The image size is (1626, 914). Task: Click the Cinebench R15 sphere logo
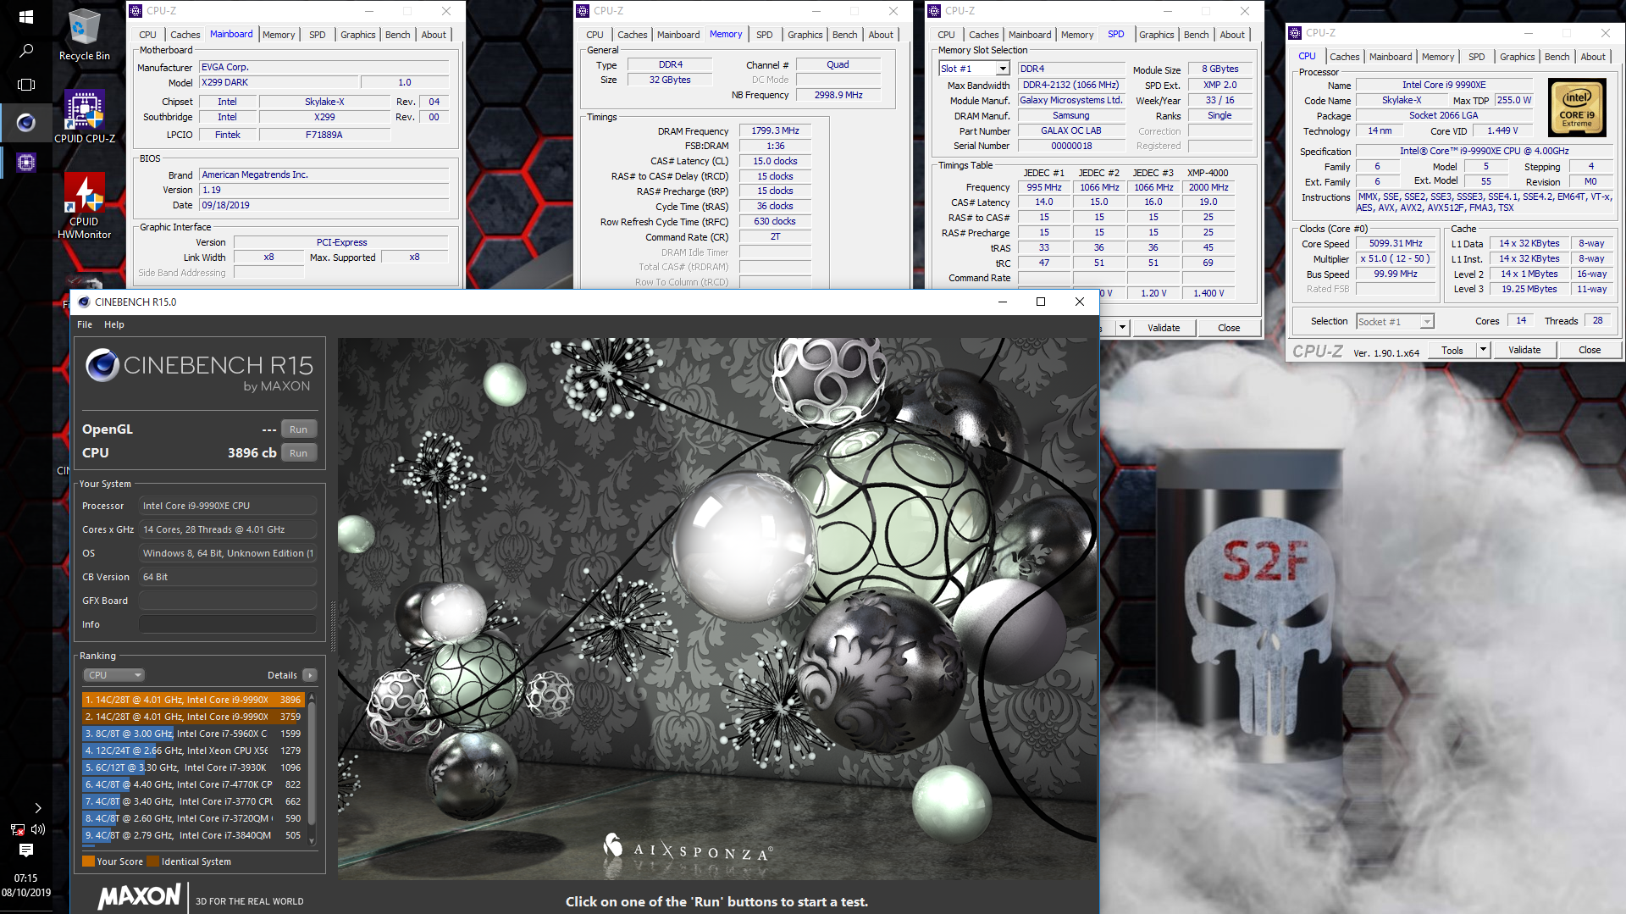(x=102, y=365)
